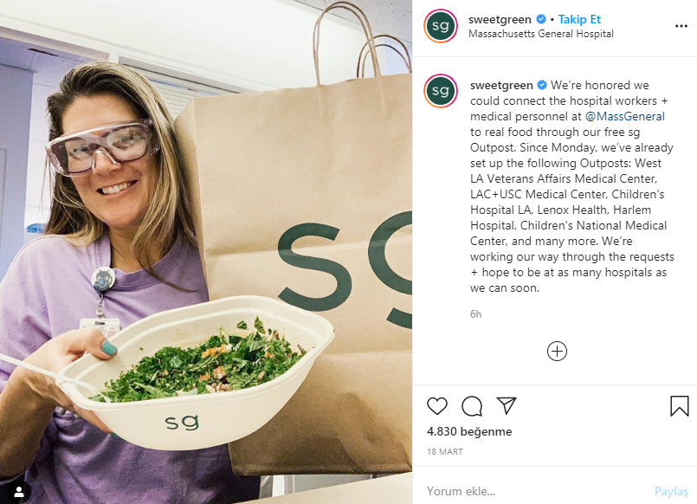
Task: View the 4.830 beğenme likes list
Action: pyautogui.click(x=469, y=431)
